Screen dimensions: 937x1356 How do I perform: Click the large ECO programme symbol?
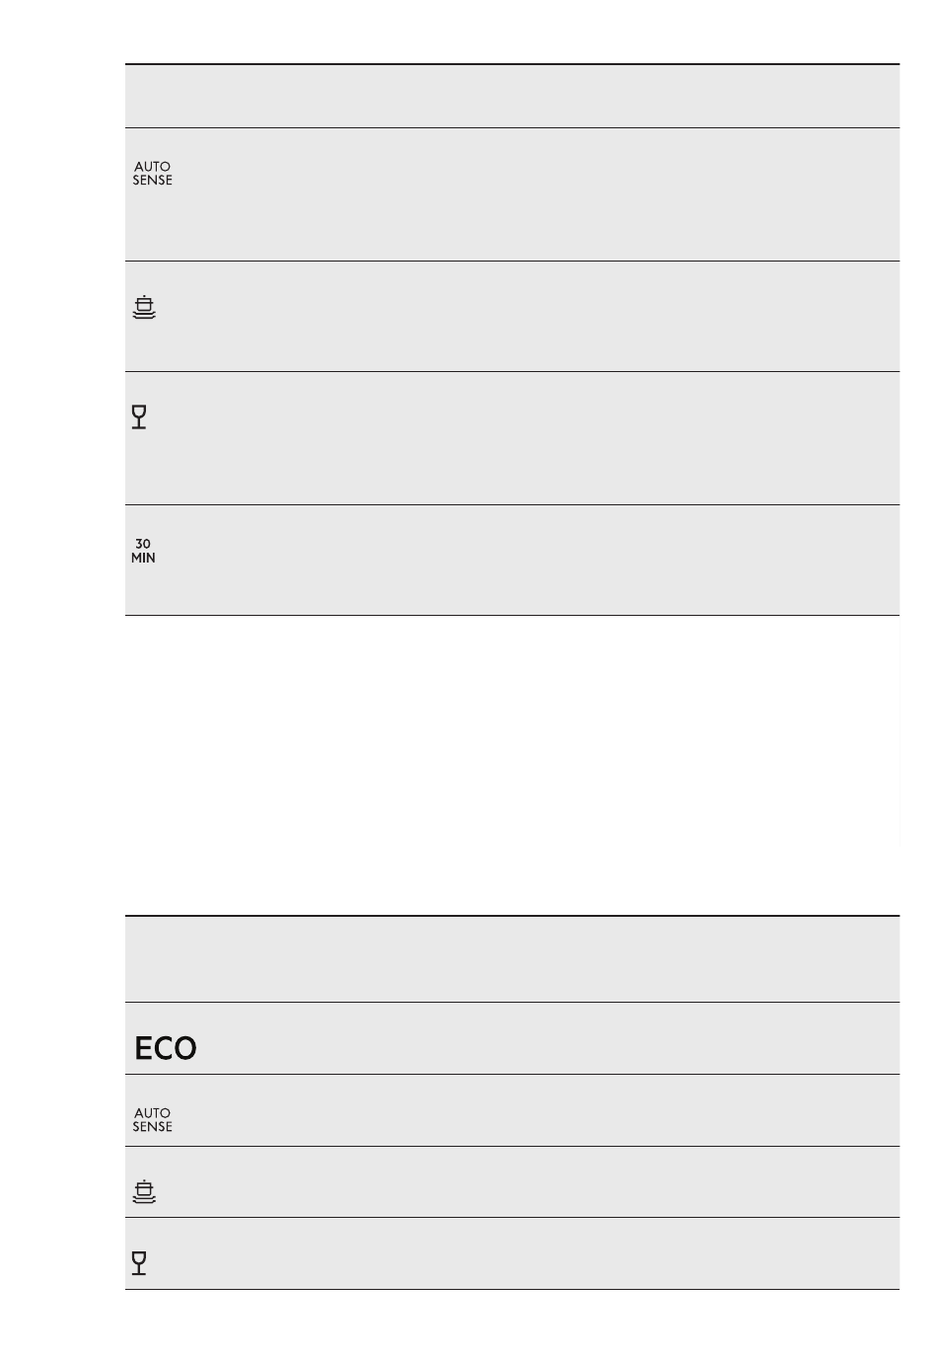[166, 1048]
